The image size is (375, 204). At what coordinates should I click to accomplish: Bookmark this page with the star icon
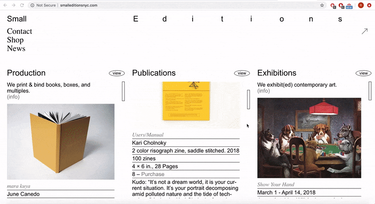pyautogui.click(x=322, y=5)
